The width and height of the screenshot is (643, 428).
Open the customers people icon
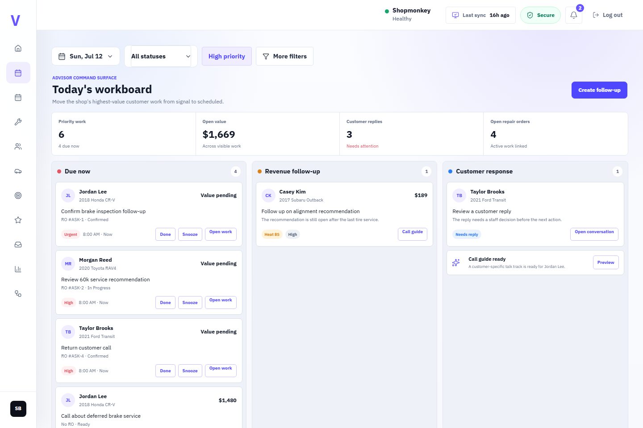(x=18, y=146)
